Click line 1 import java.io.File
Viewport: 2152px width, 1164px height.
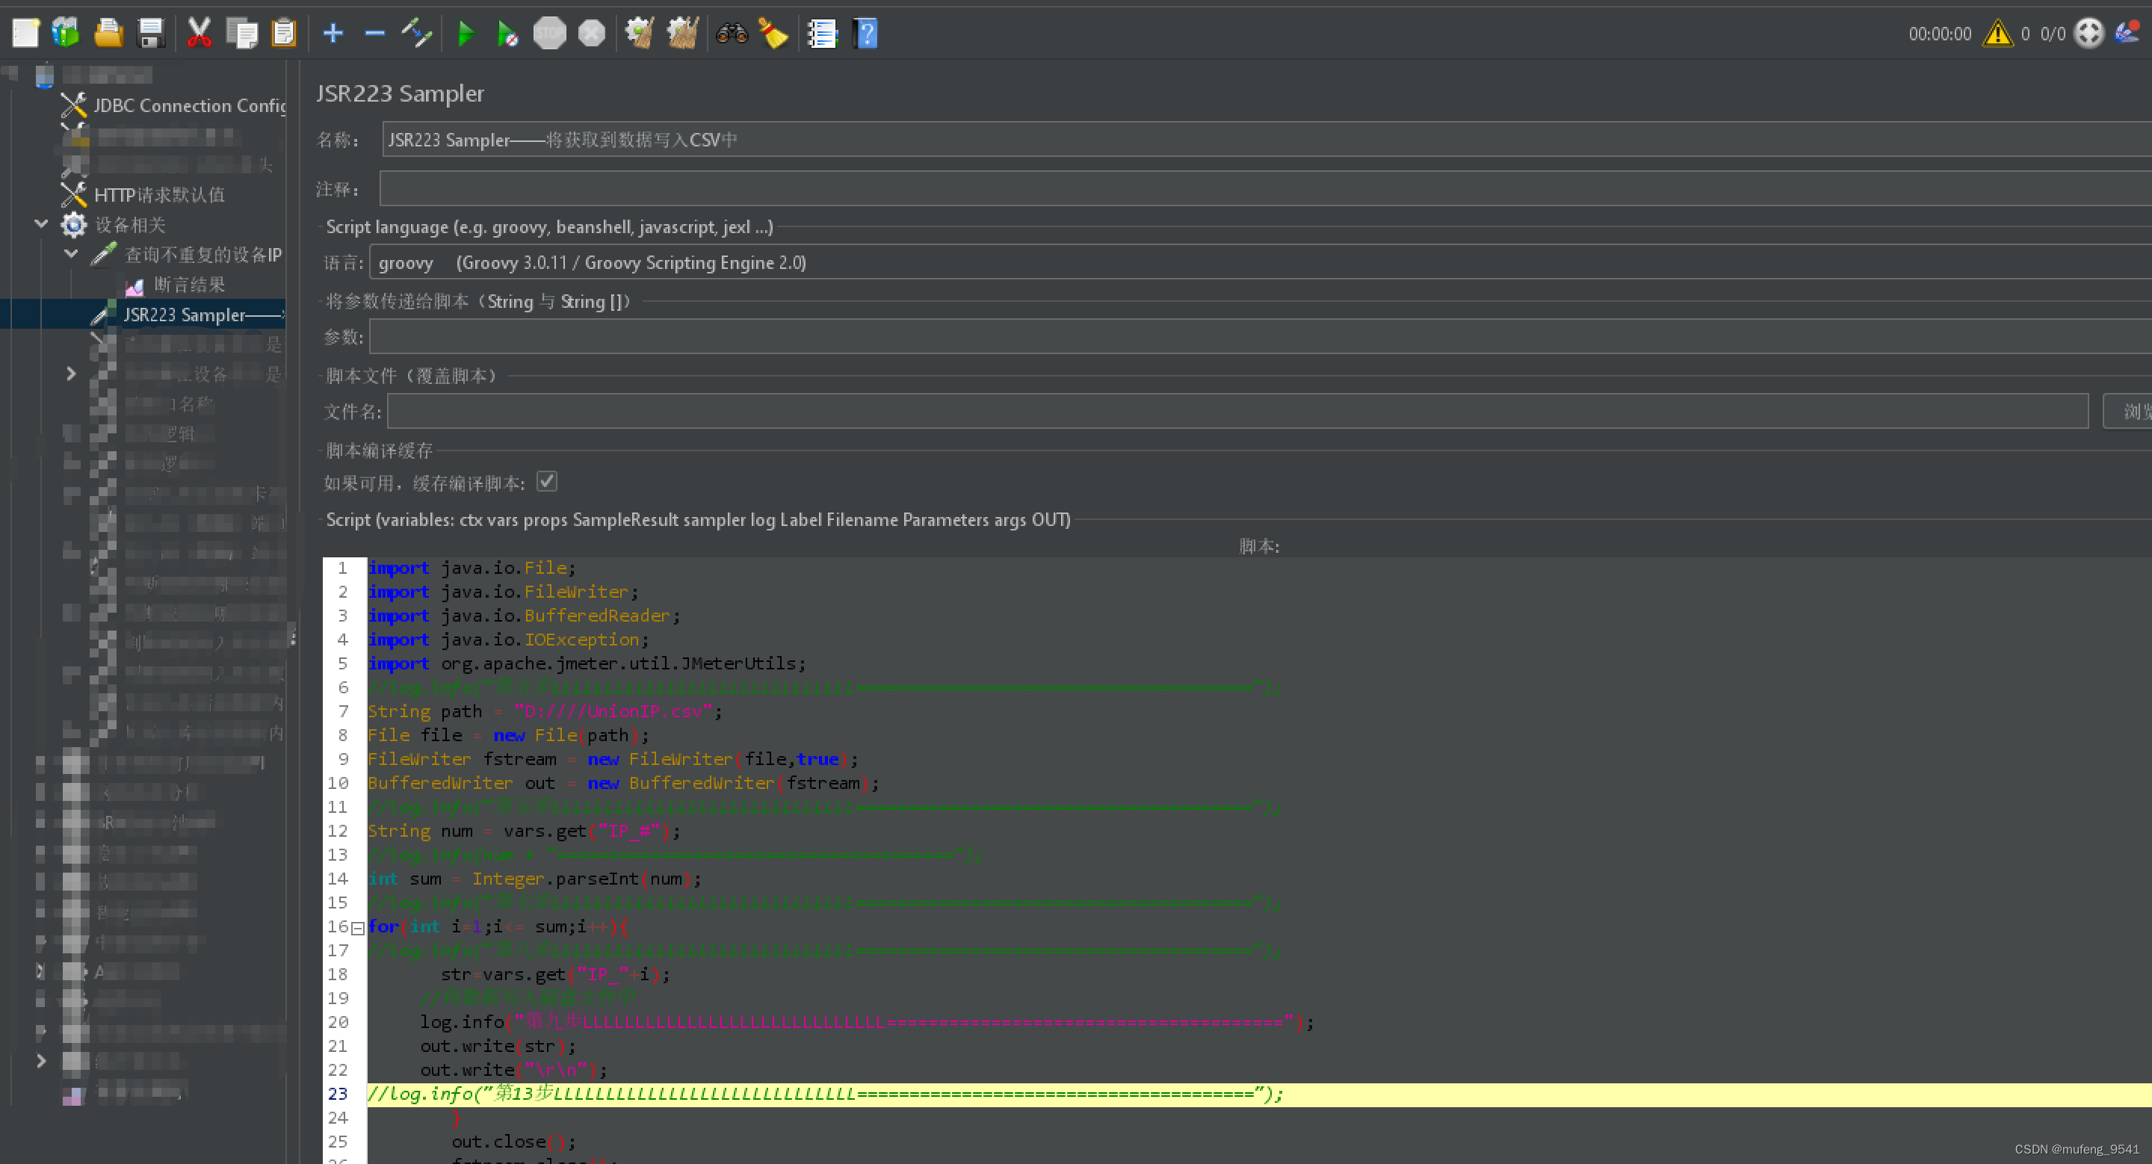(x=471, y=568)
